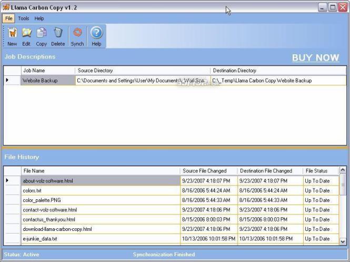Viewport: 350px width, 262px height.
Task: Sort by the Job Name column header
Action: click(48, 71)
